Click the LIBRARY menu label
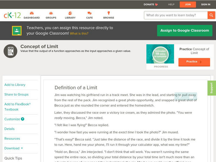 tap(70, 18)
